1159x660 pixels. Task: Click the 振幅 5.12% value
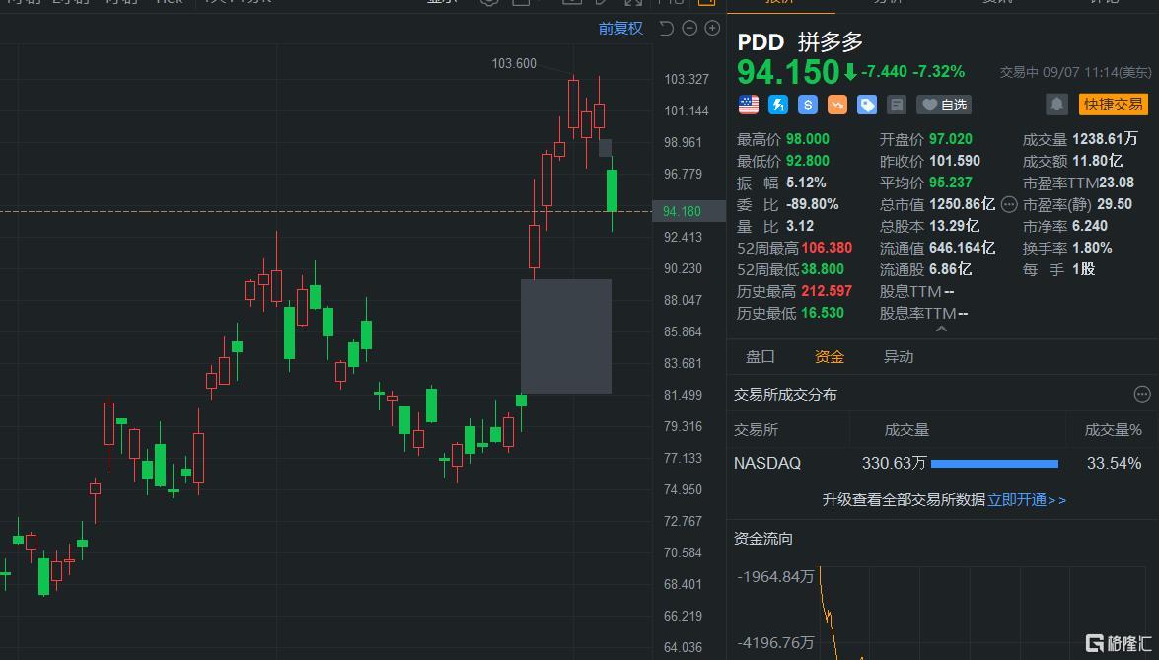coord(806,183)
